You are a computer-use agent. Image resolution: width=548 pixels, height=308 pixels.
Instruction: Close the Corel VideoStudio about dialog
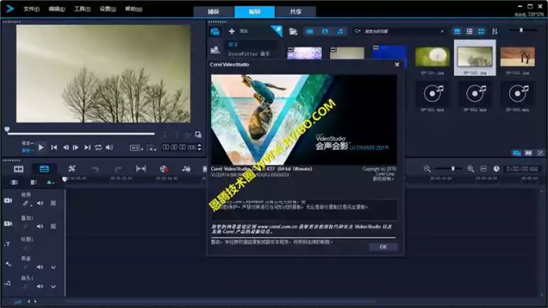pos(397,65)
